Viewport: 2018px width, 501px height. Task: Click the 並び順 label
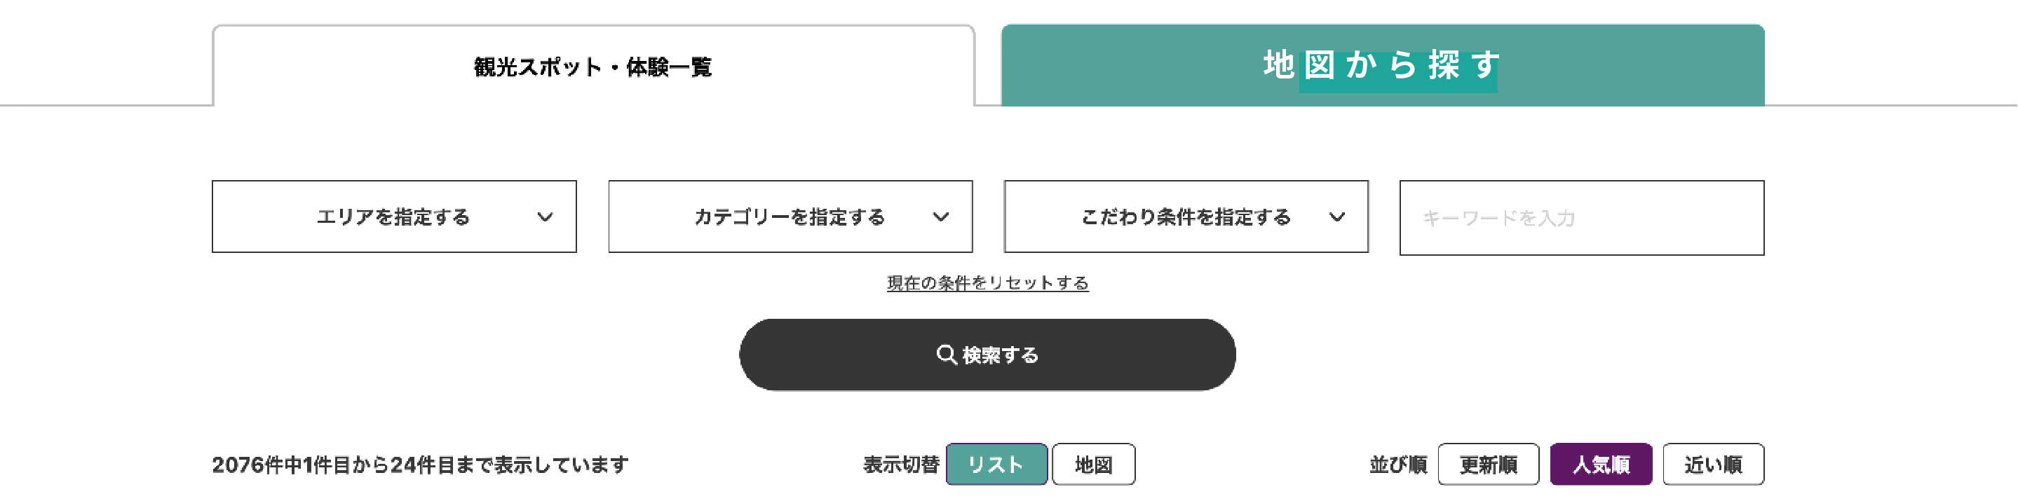click(x=1398, y=465)
